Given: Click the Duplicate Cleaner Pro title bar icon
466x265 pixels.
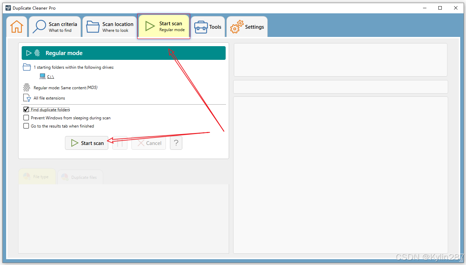Looking at the screenshot, I should pos(8,8).
